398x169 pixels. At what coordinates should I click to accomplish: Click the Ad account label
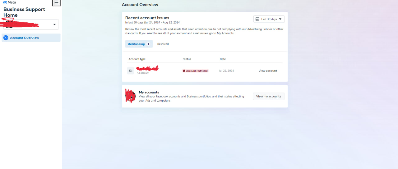(143, 73)
